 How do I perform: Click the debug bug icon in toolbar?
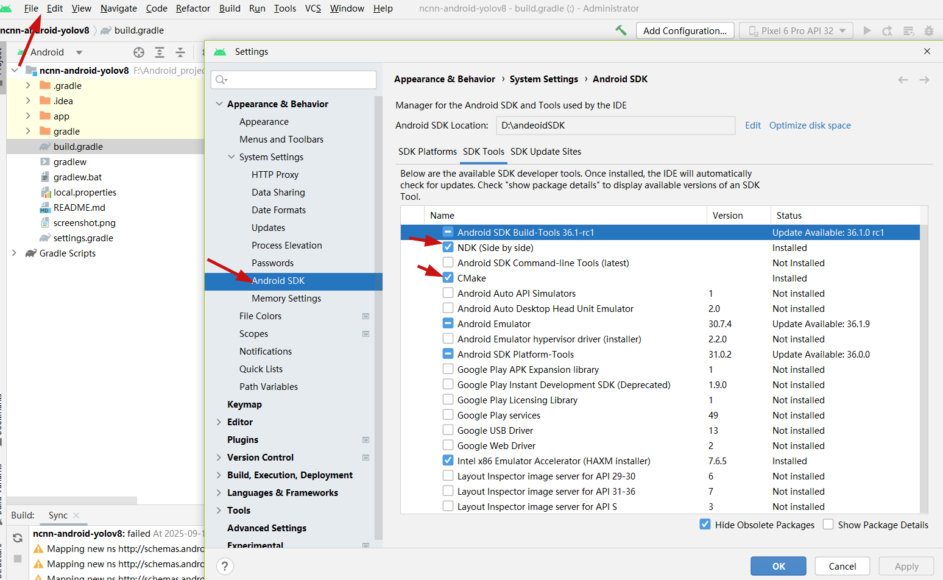pos(929,30)
